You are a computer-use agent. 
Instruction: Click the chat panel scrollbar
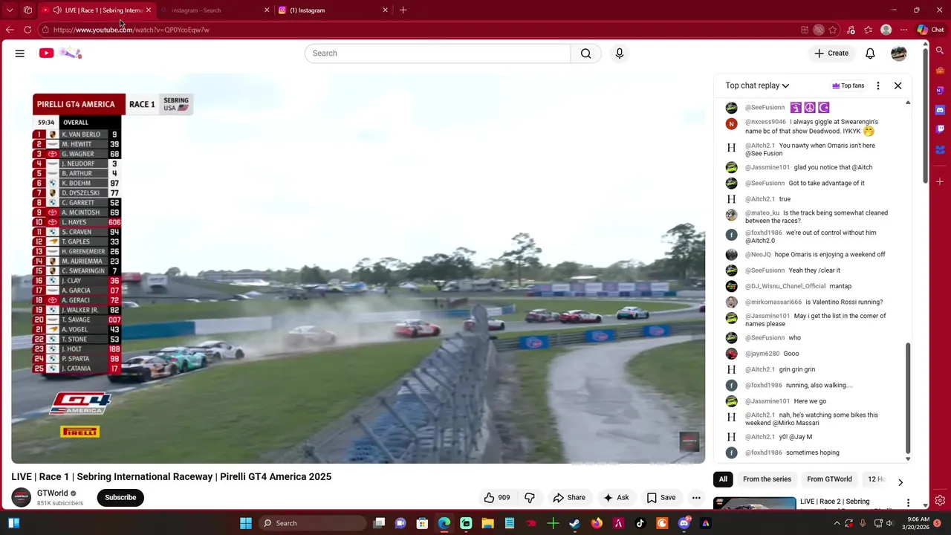908,398
